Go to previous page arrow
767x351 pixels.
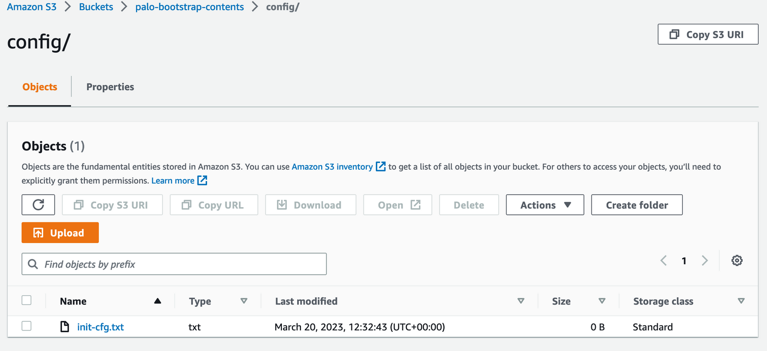663,260
